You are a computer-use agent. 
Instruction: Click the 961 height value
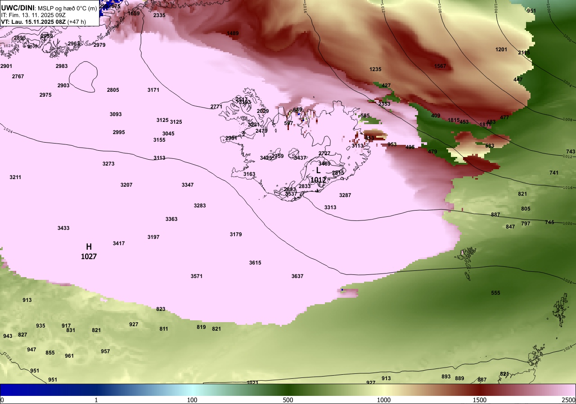pyautogui.click(x=69, y=356)
